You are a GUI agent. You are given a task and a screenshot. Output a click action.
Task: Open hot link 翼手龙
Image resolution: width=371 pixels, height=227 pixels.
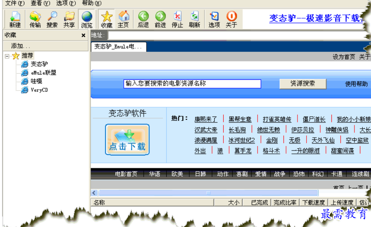point(243,151)
